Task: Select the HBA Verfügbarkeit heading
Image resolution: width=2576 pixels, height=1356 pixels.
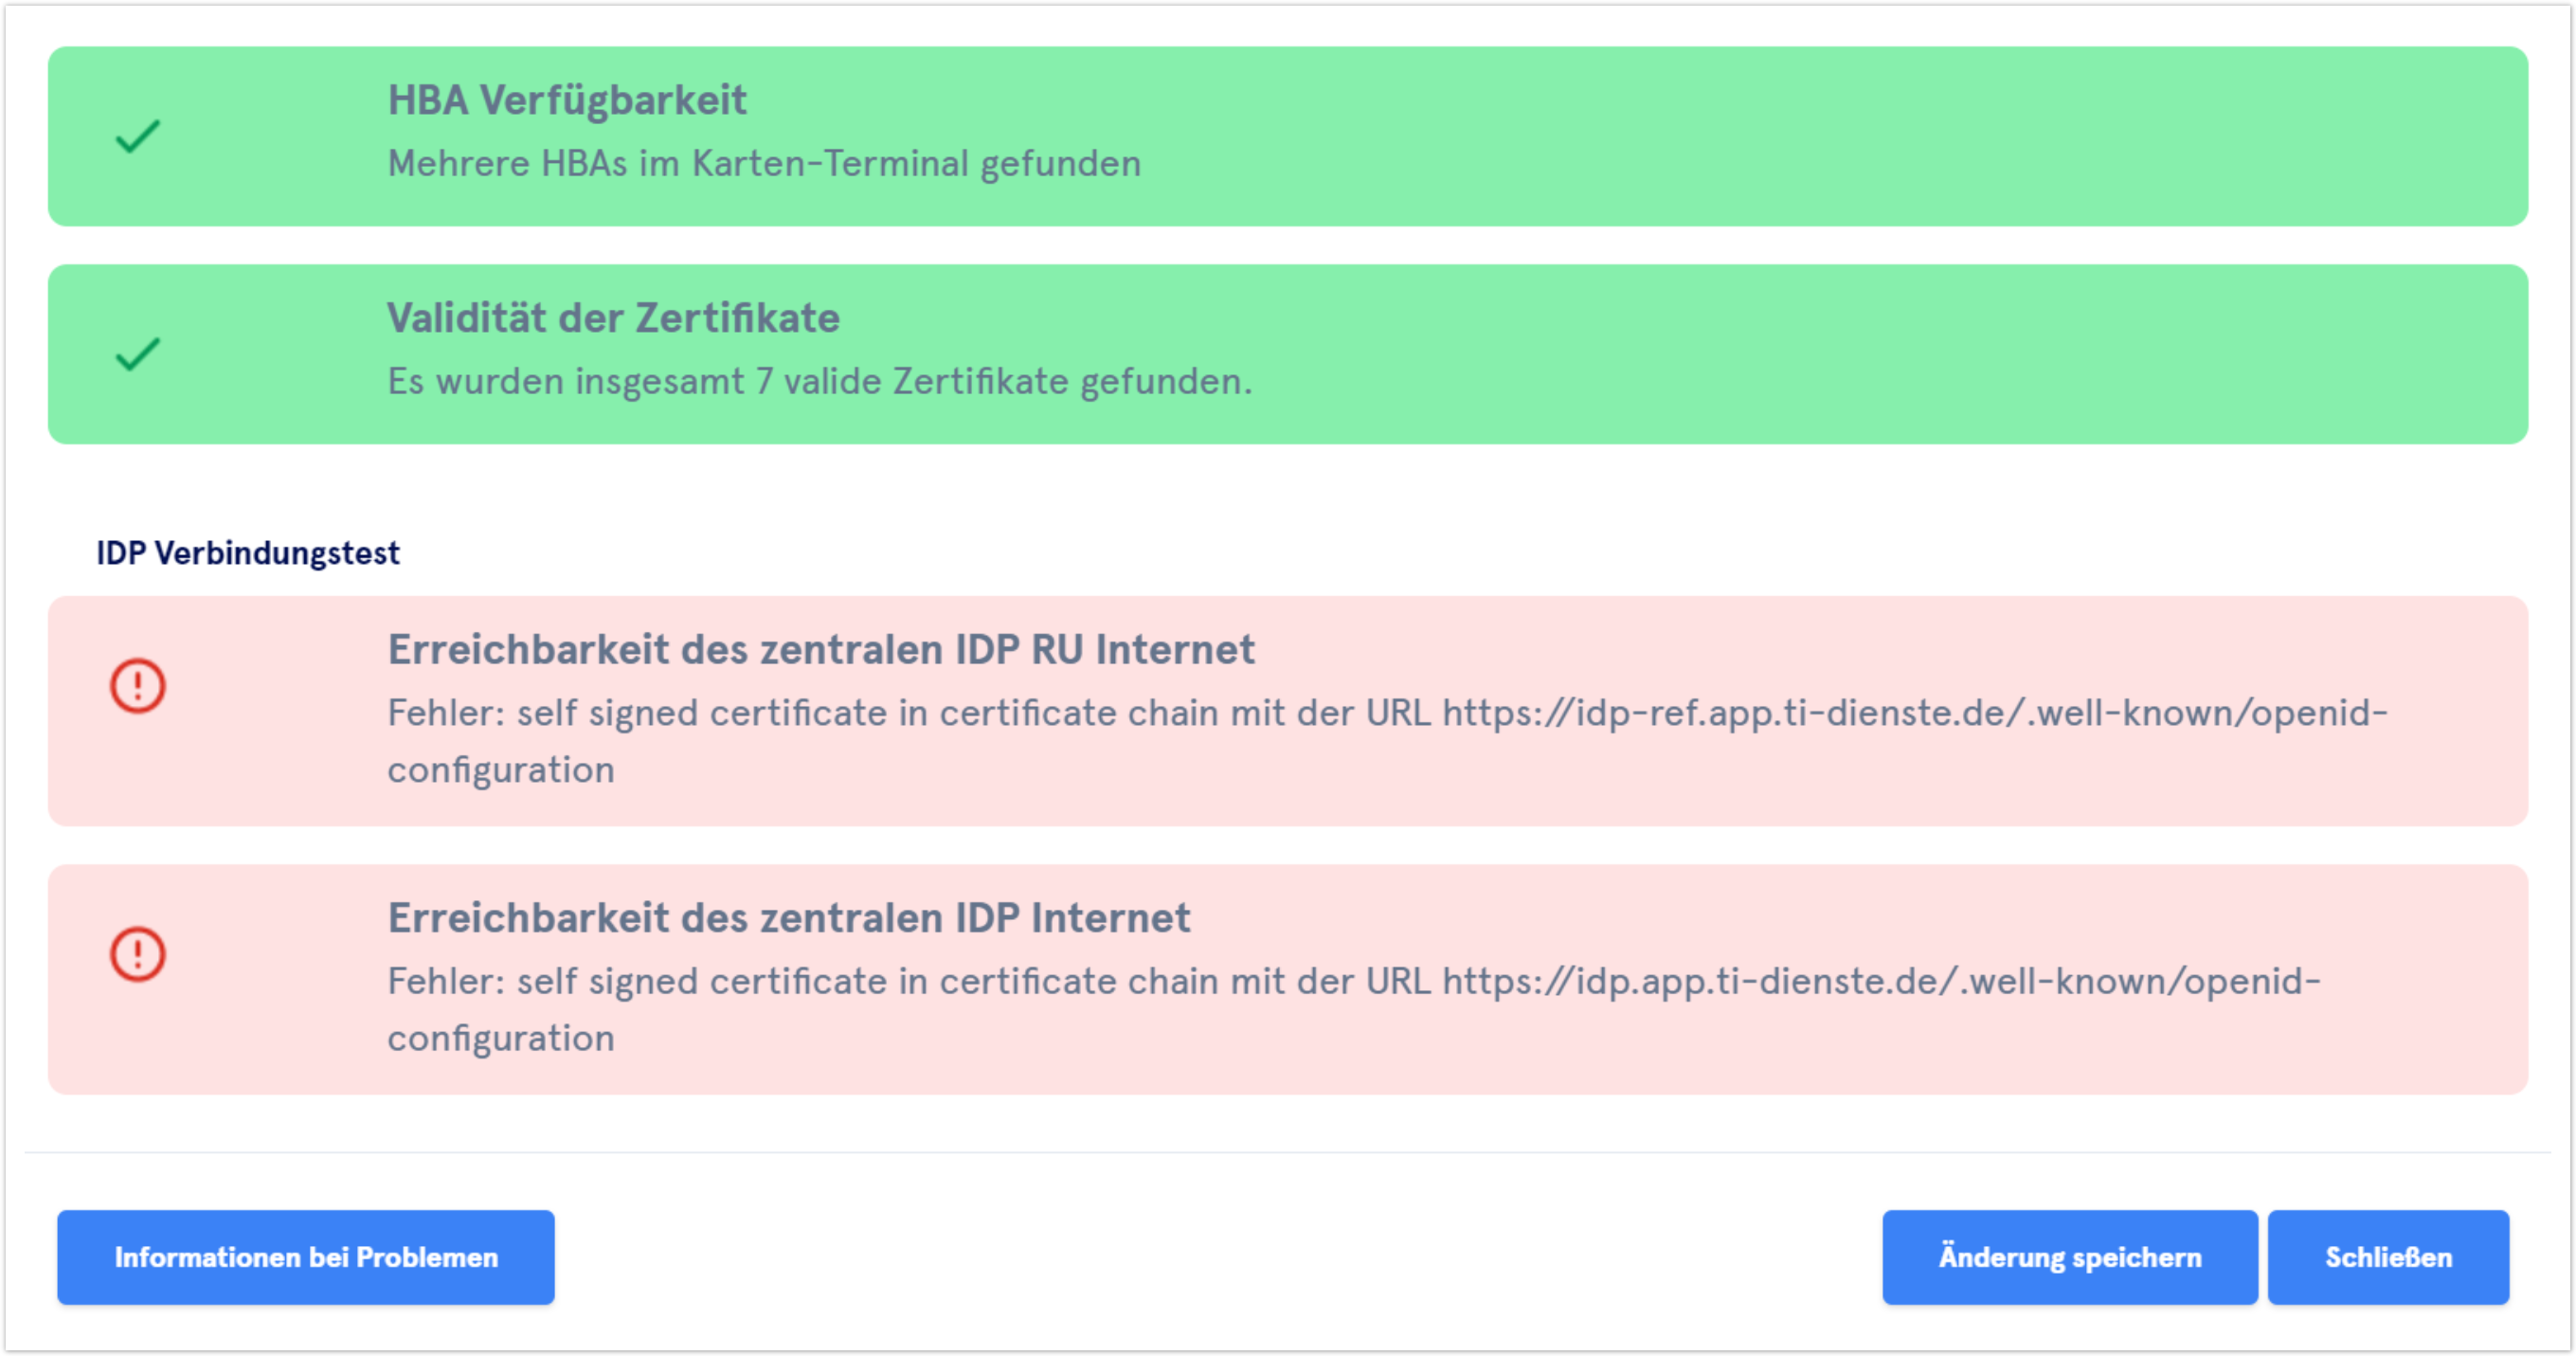Action: tap(566, 100)
